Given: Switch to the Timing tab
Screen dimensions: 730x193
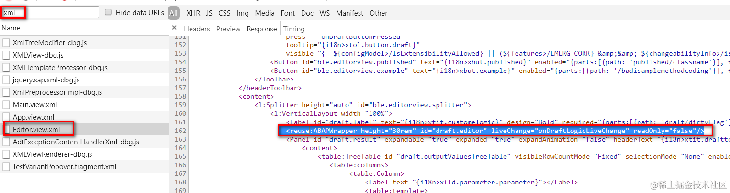Looking at the screenshot, I should click(294, 29).
